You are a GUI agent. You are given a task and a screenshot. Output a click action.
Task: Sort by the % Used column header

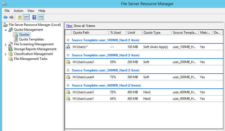(x=117, y=33)
